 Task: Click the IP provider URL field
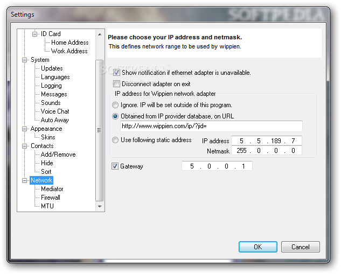(211, 127)
